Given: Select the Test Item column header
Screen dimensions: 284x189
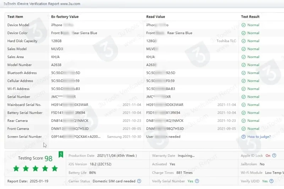Looking at the screenshot, I should (x=15, y=17).
